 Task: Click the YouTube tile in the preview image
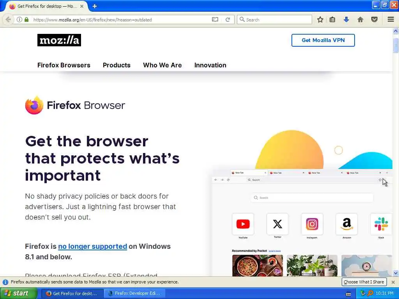[x=243, y=224]
